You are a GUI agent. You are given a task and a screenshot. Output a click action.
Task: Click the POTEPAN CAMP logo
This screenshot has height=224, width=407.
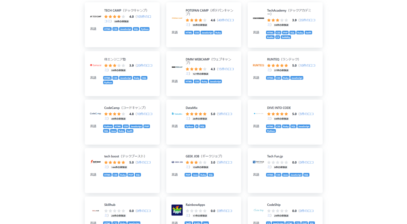point(177,18)
